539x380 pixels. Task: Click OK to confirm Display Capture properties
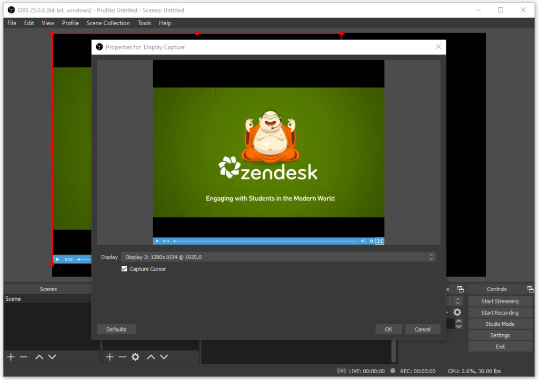388,329
